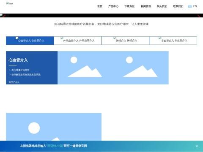
Task: Open the 首页 menu item
Action: click(100, 6)
